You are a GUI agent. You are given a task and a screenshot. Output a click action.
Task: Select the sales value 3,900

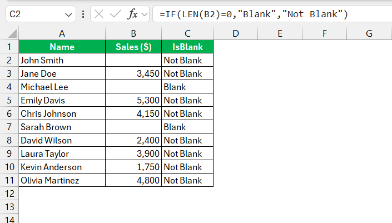(133, 153)
